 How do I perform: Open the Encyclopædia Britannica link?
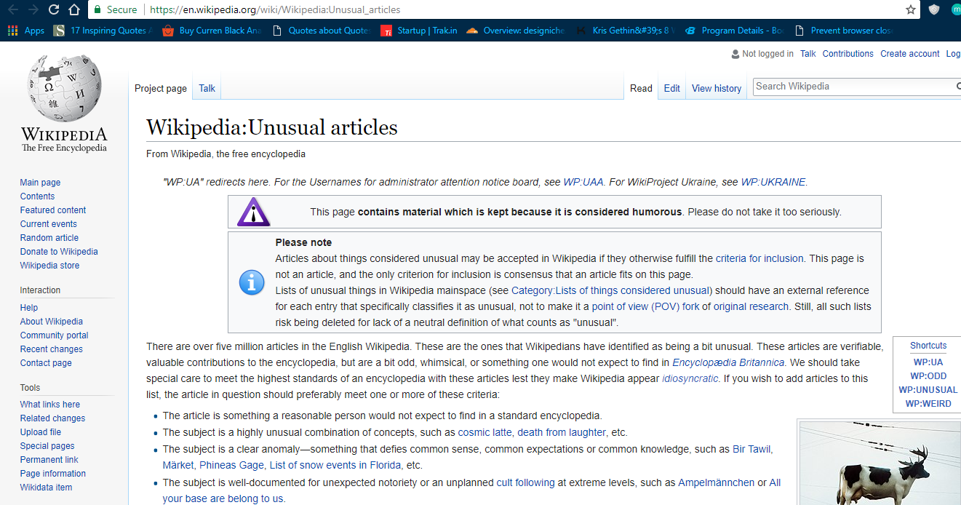[x=728, y=362]
